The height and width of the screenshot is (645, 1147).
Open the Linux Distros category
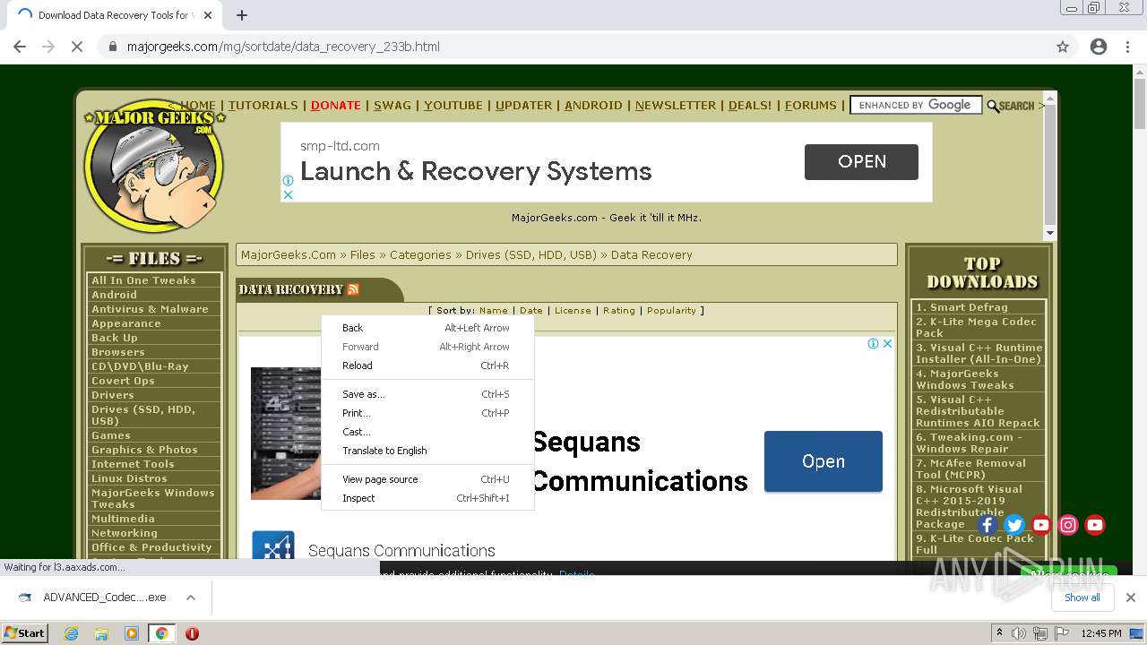129,478
